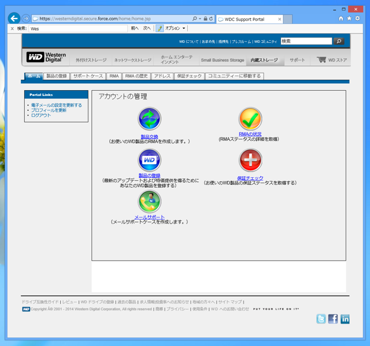370x346 pixels.
Task: Click the Western Digital logo
Action: pyautogui.click(x=46, y=57)
